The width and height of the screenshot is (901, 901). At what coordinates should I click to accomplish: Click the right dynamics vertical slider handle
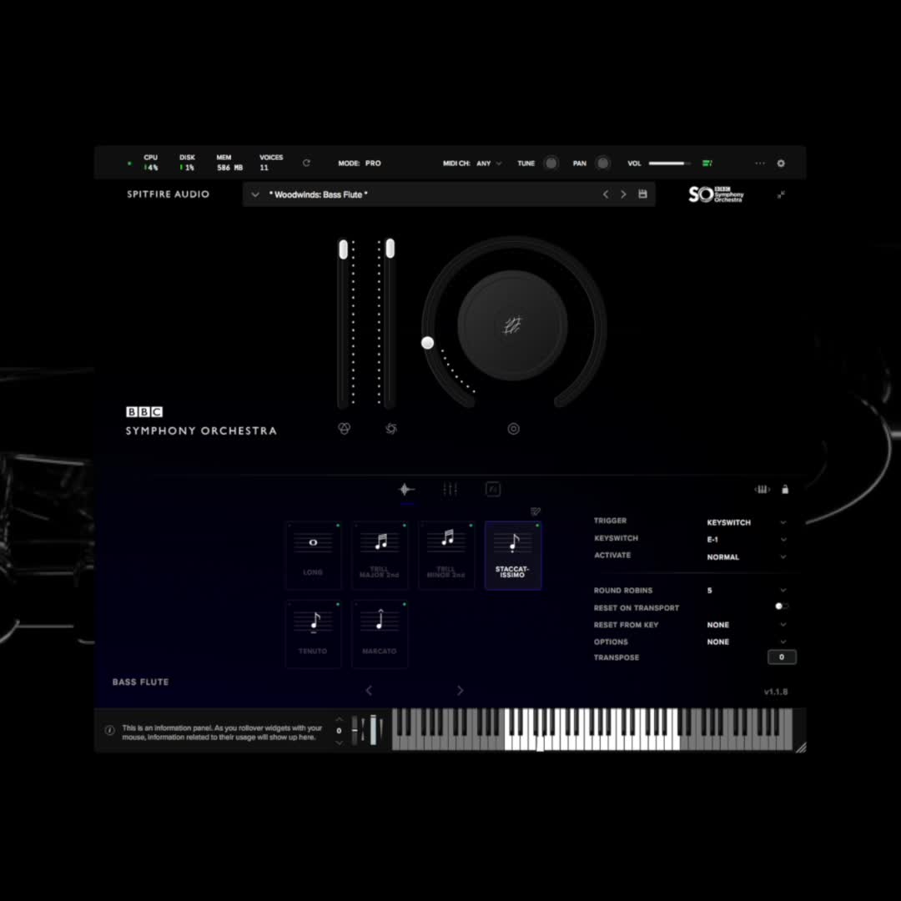[390, 249]
